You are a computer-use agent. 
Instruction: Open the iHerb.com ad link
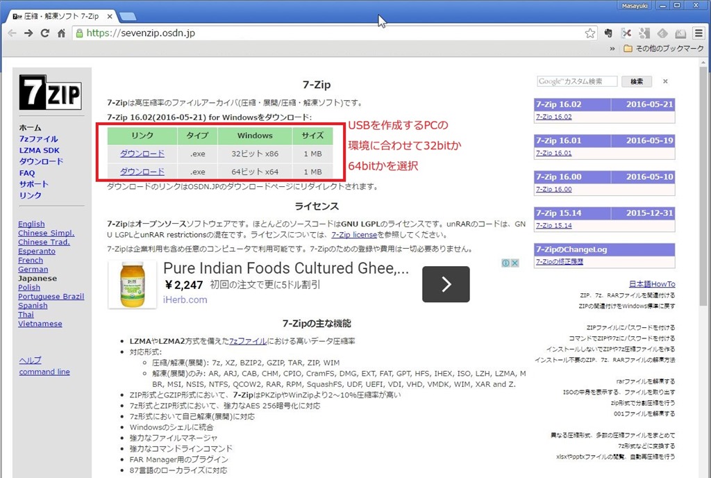pyautogui.click(x=185, y=299)
